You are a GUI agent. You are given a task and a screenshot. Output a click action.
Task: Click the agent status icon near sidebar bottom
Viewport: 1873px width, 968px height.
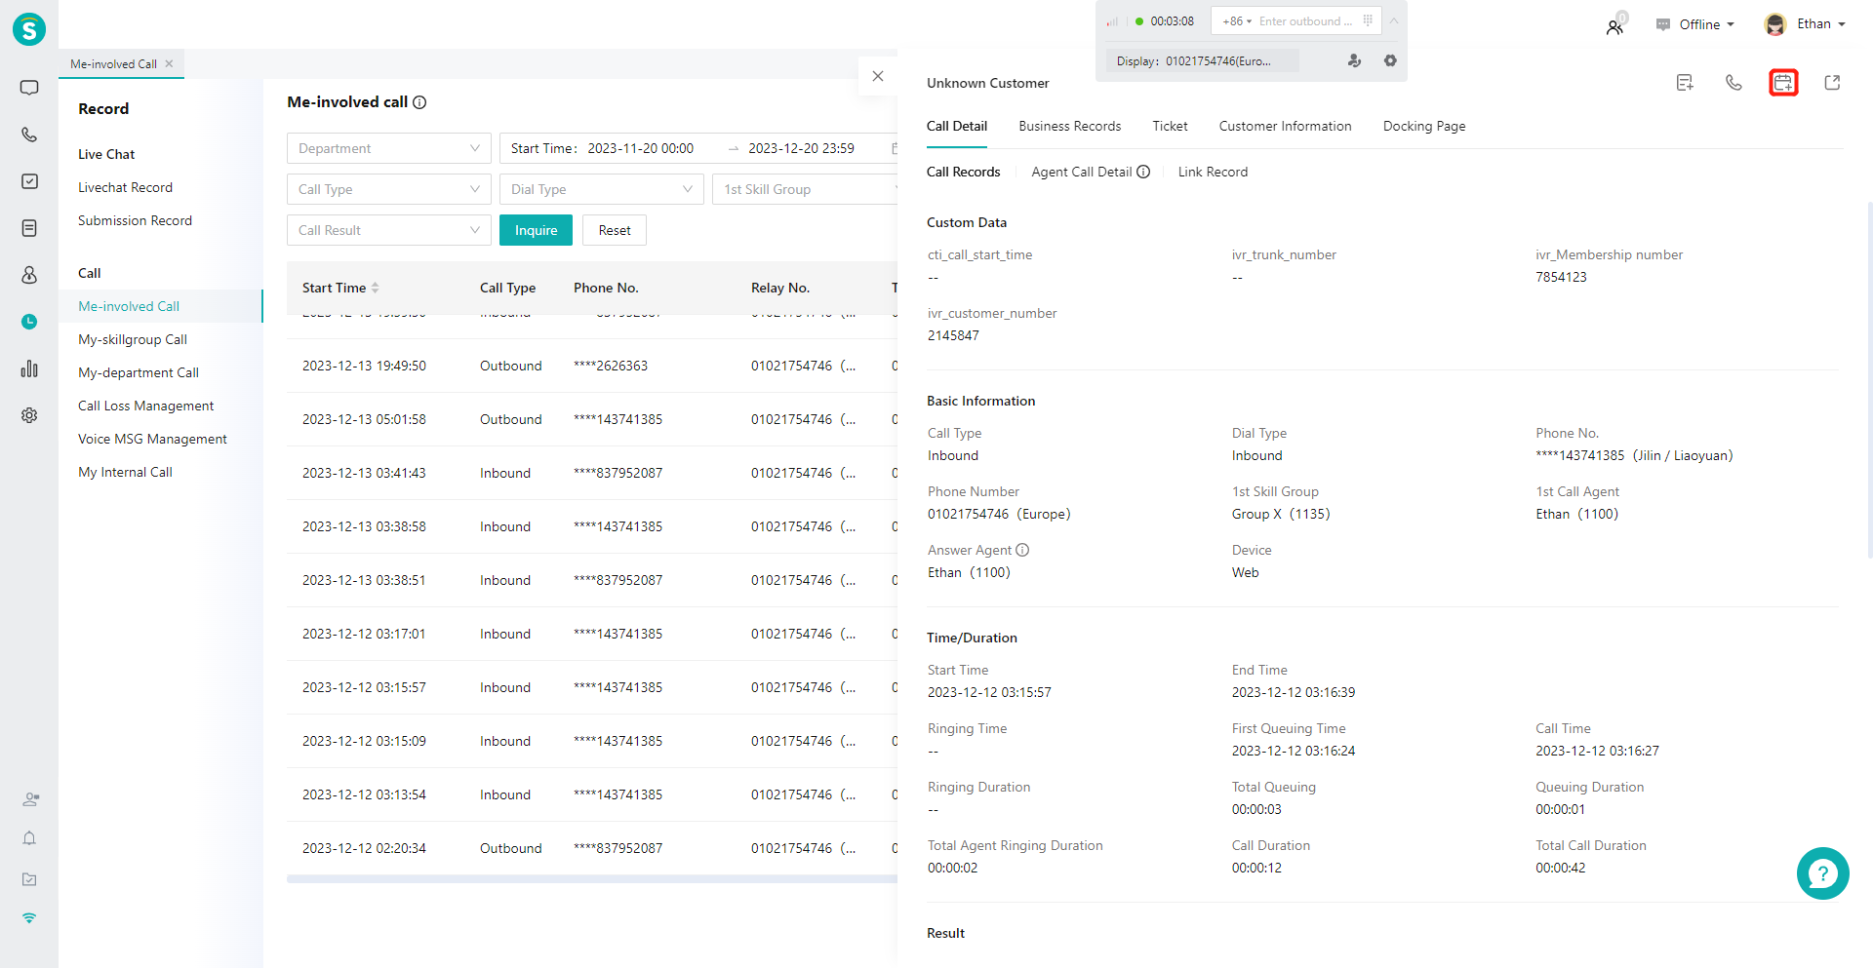point(30,799)
